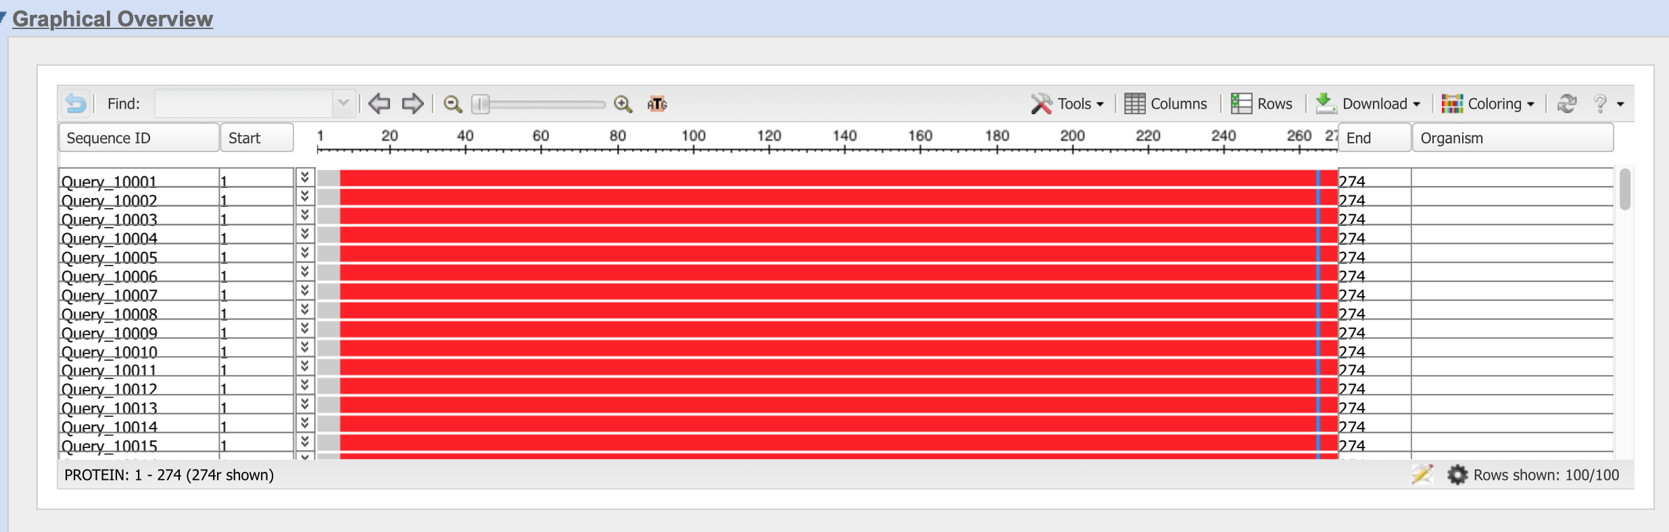Select the Query_10007 sequence ID
The image size is (1669, 532).
click(109, 295)
